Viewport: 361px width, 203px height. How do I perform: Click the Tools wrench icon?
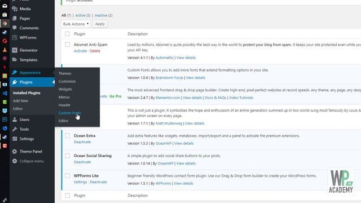(15, 129)
